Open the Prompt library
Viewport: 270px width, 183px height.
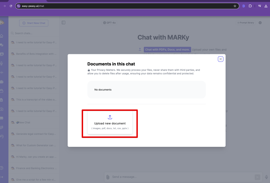[246, 23]
